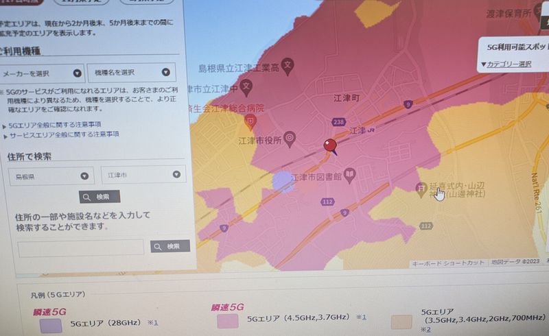Click the route 238 road badge

coord(338,122)
